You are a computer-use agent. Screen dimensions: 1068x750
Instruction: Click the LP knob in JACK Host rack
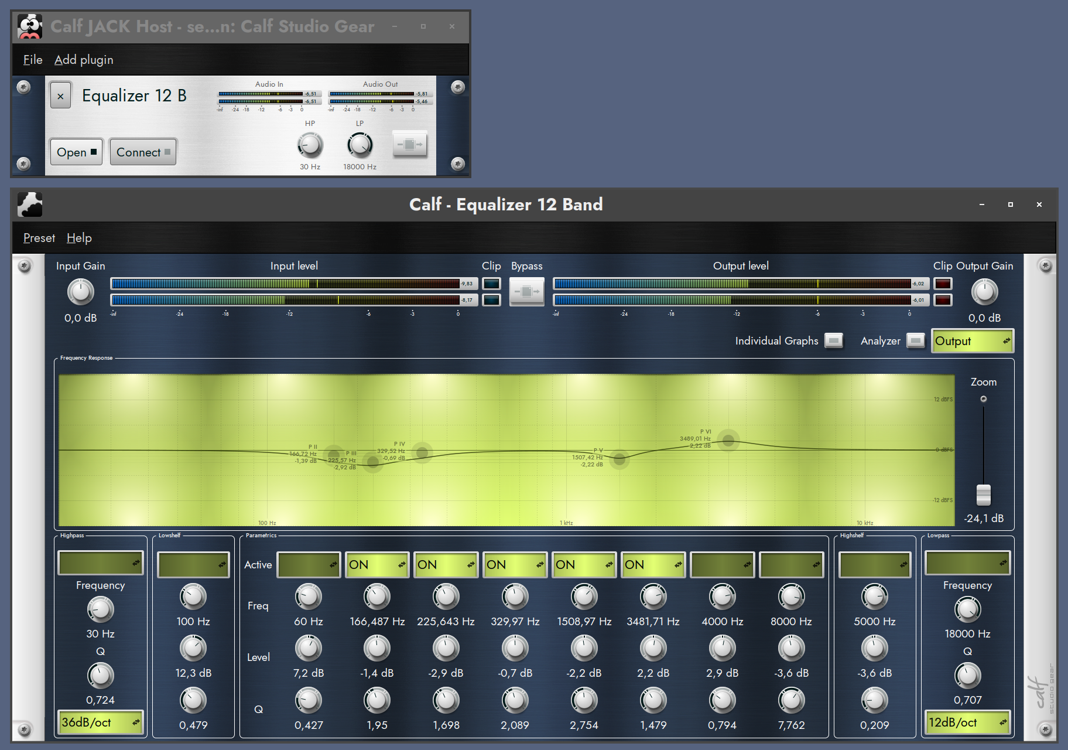tap(360, 145)
